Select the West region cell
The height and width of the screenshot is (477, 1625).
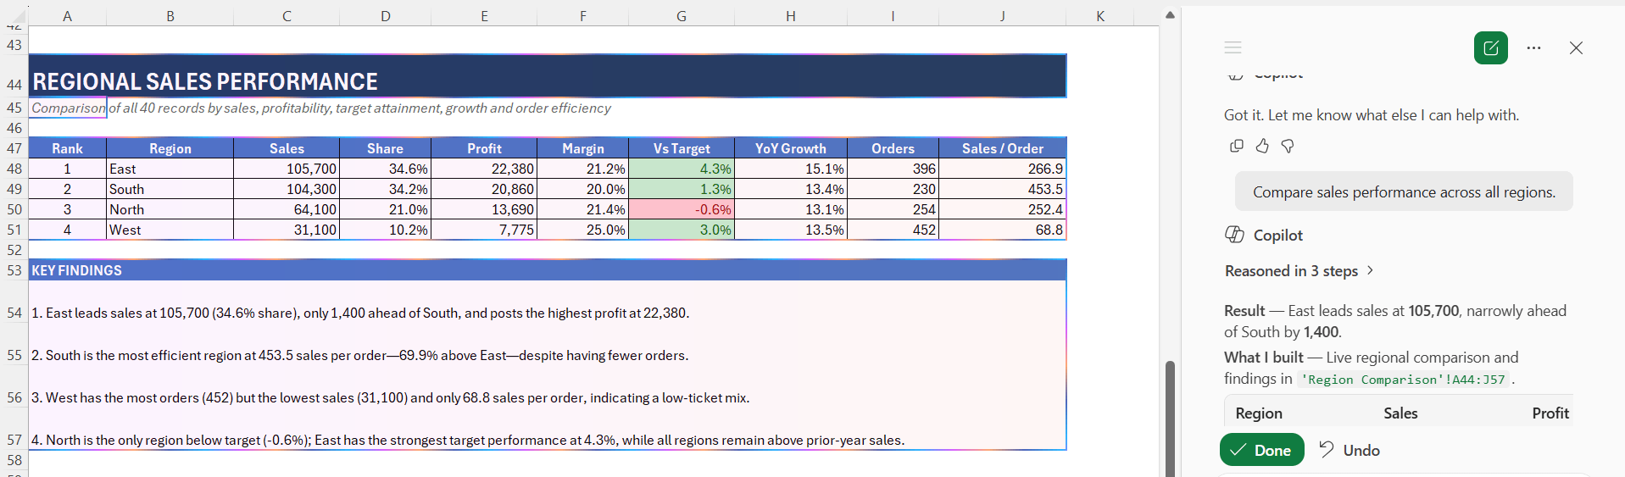170,230
